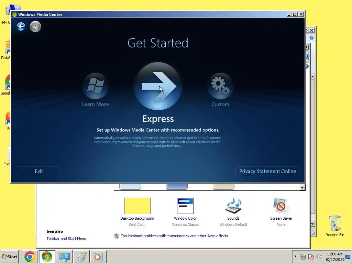Click Show desktop icon beside clock
The image size is (352, 264).
click(x=348, y=257)
